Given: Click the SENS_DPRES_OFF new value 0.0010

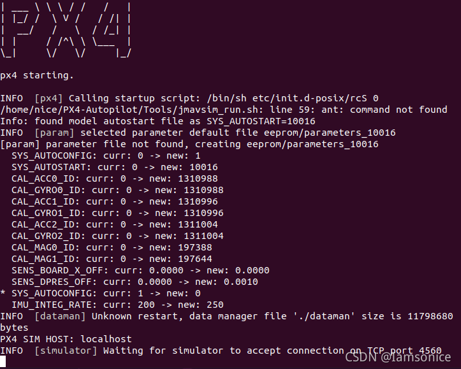Looking at the screenshot, I should point(241,282).
